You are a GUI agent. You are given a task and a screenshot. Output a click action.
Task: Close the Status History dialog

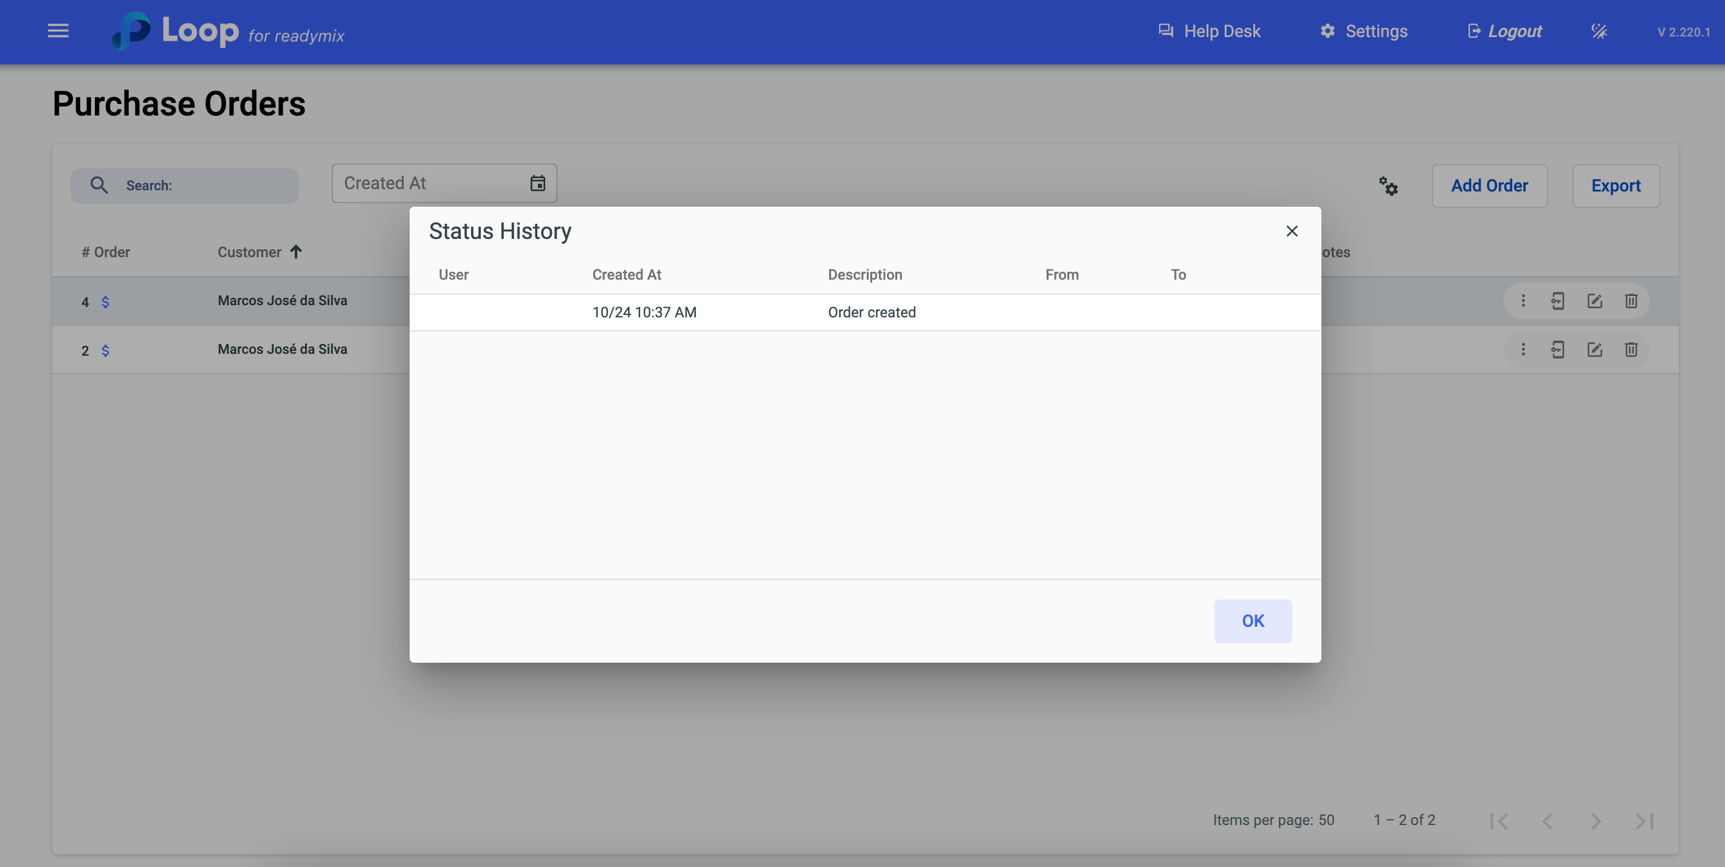[x=1292, y=231]
